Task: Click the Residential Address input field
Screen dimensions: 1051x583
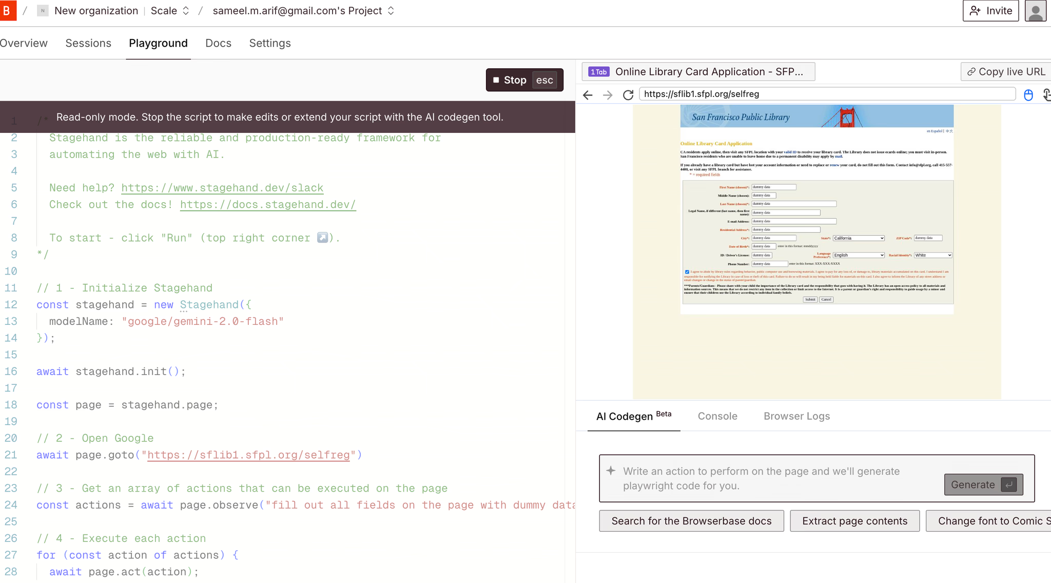Action: coord(786,230)
